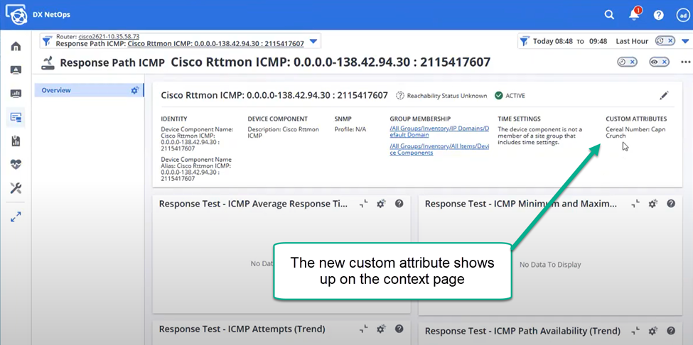The image size is (693, 345).
Task: Open the Cisco Rttmon ICMP context link
Action: click(x=215, y=44)
